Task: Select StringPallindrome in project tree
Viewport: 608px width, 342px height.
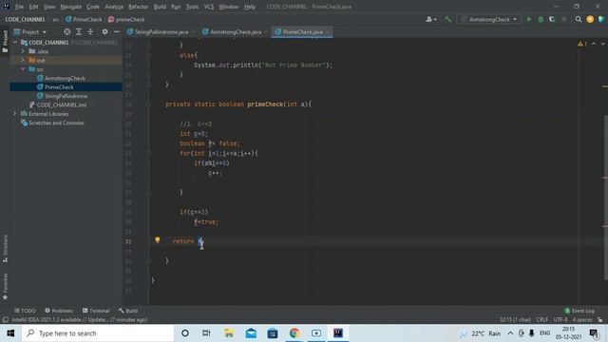Action: tap(66, 96)
